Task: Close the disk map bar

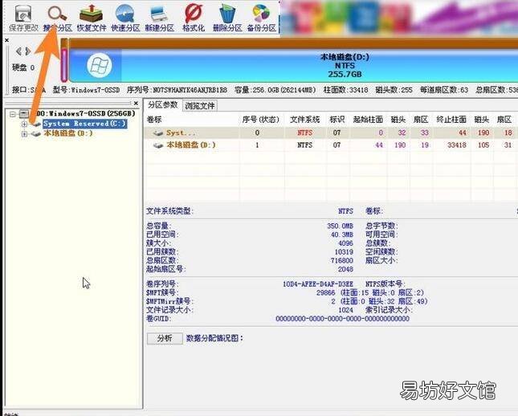Action: tap(6, 40)
